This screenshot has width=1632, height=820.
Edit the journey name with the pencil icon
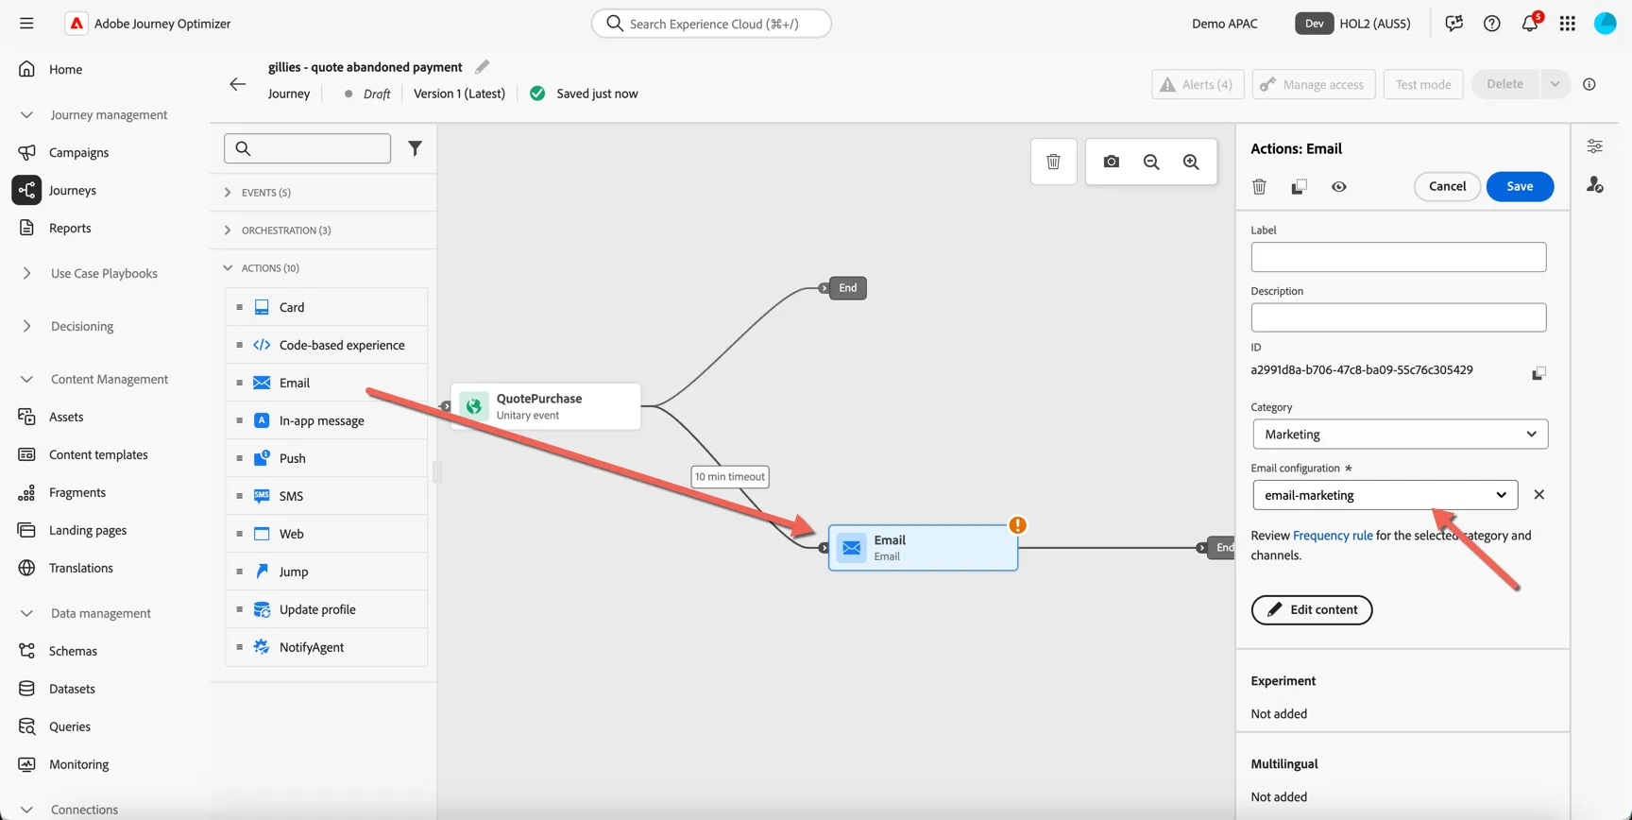(482, 67)
